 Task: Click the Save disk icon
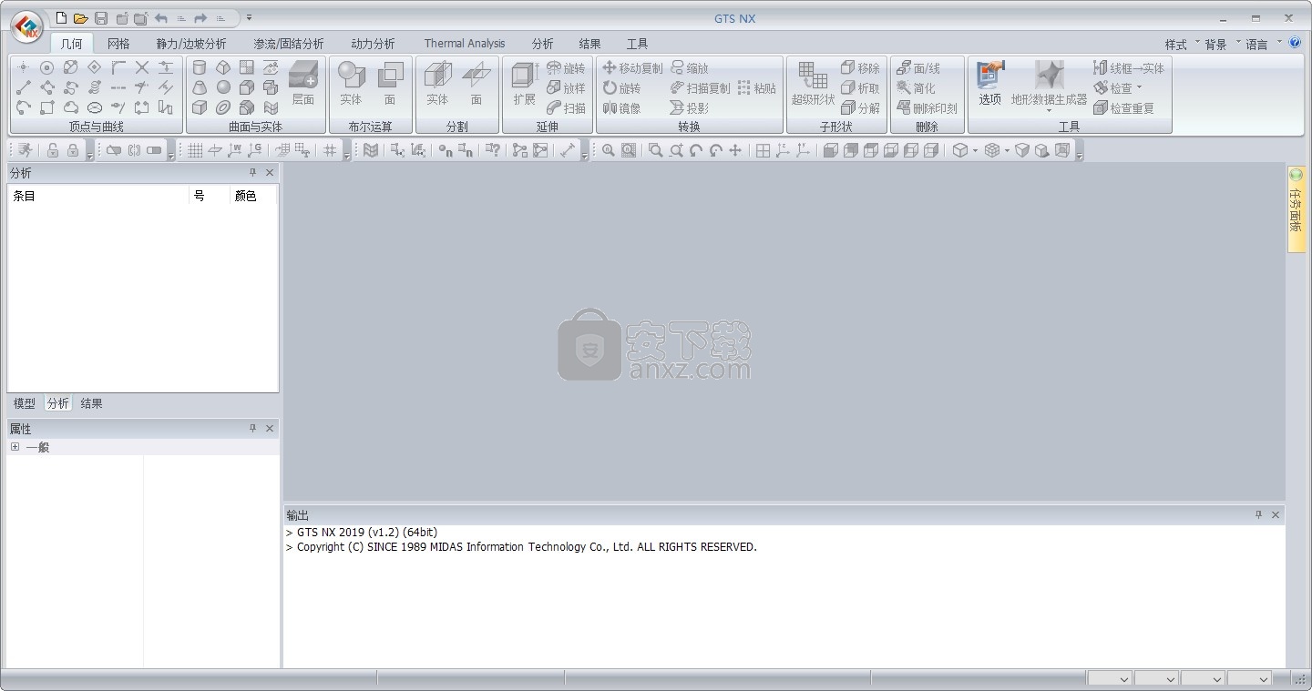point(101,17)
